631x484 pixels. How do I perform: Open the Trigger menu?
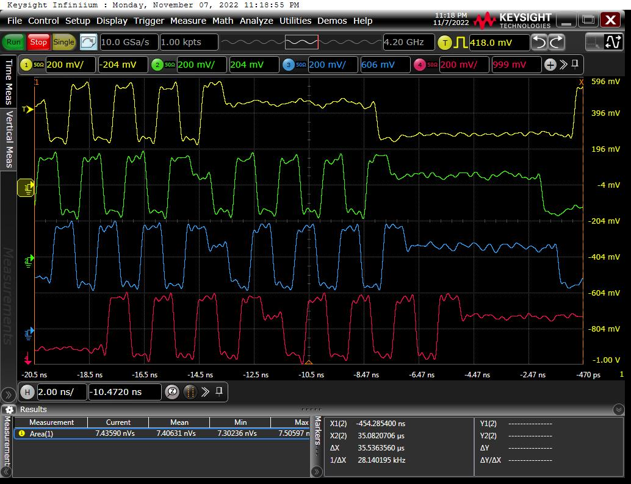click(149, 21)
